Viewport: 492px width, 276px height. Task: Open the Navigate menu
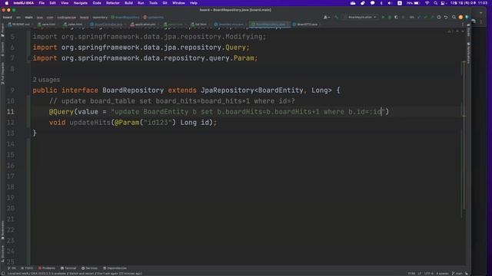80,3
